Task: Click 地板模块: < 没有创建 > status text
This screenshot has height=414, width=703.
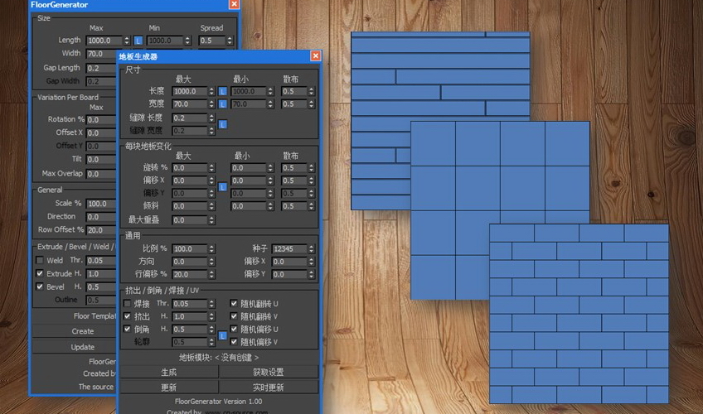Action: (219, 358)
